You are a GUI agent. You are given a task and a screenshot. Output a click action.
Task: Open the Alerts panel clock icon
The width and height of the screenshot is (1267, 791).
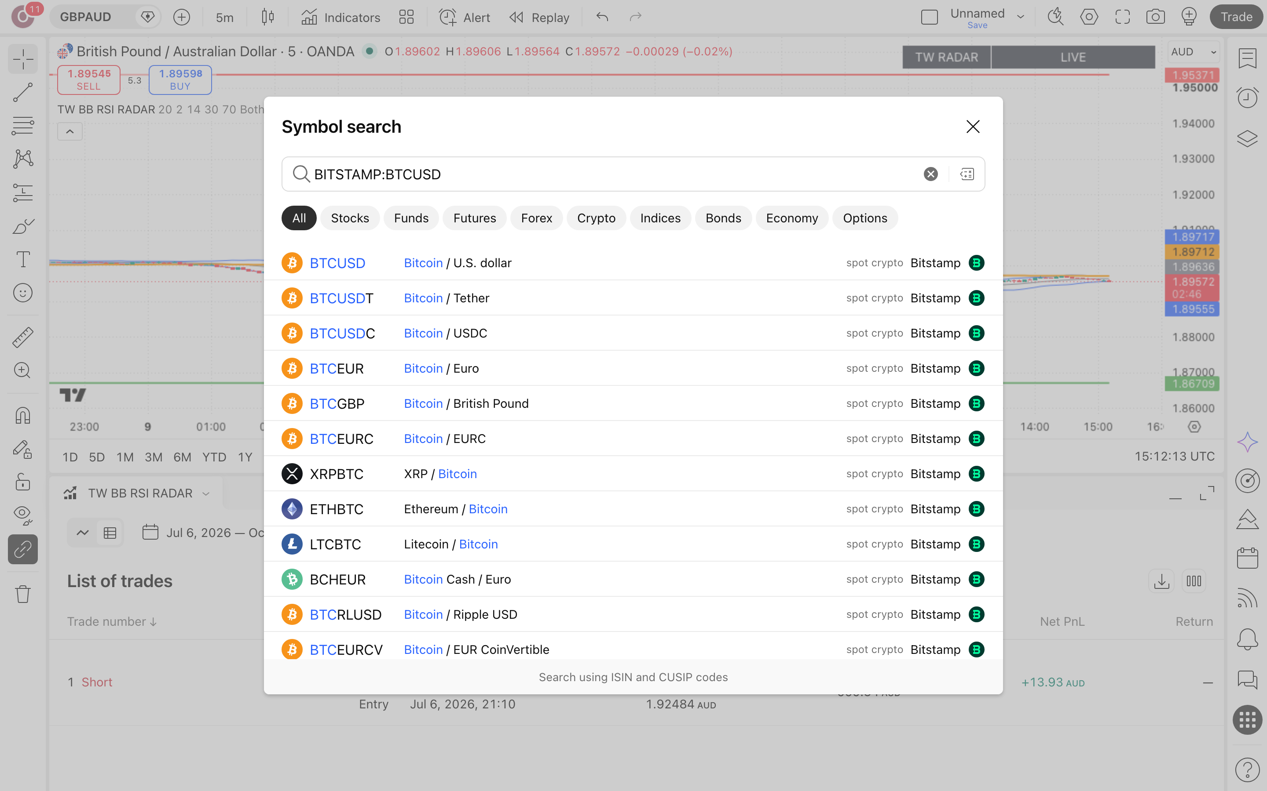coord(1247,97)
